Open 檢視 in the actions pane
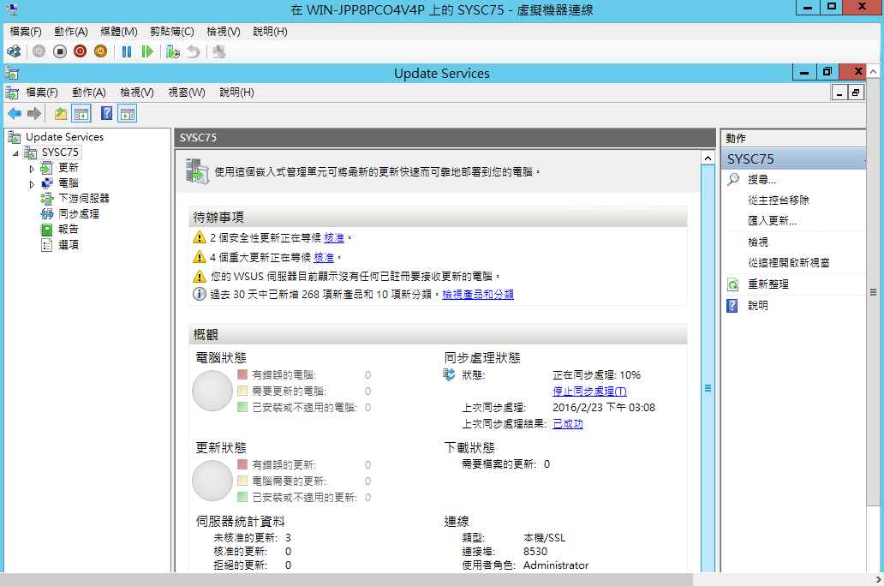 point(758,242)
